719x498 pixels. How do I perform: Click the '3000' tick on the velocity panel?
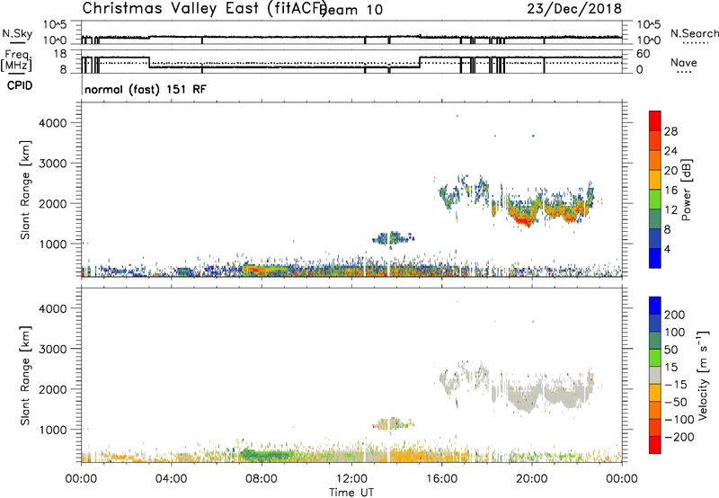click(x=53, y=349)
